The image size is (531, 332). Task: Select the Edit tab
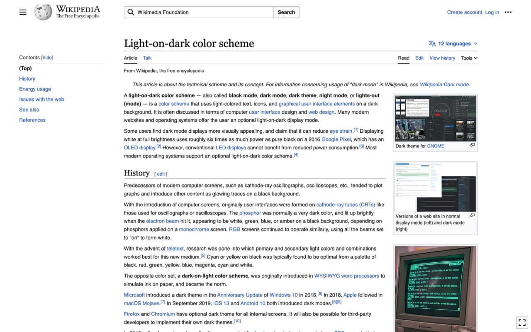pos(419,58)
